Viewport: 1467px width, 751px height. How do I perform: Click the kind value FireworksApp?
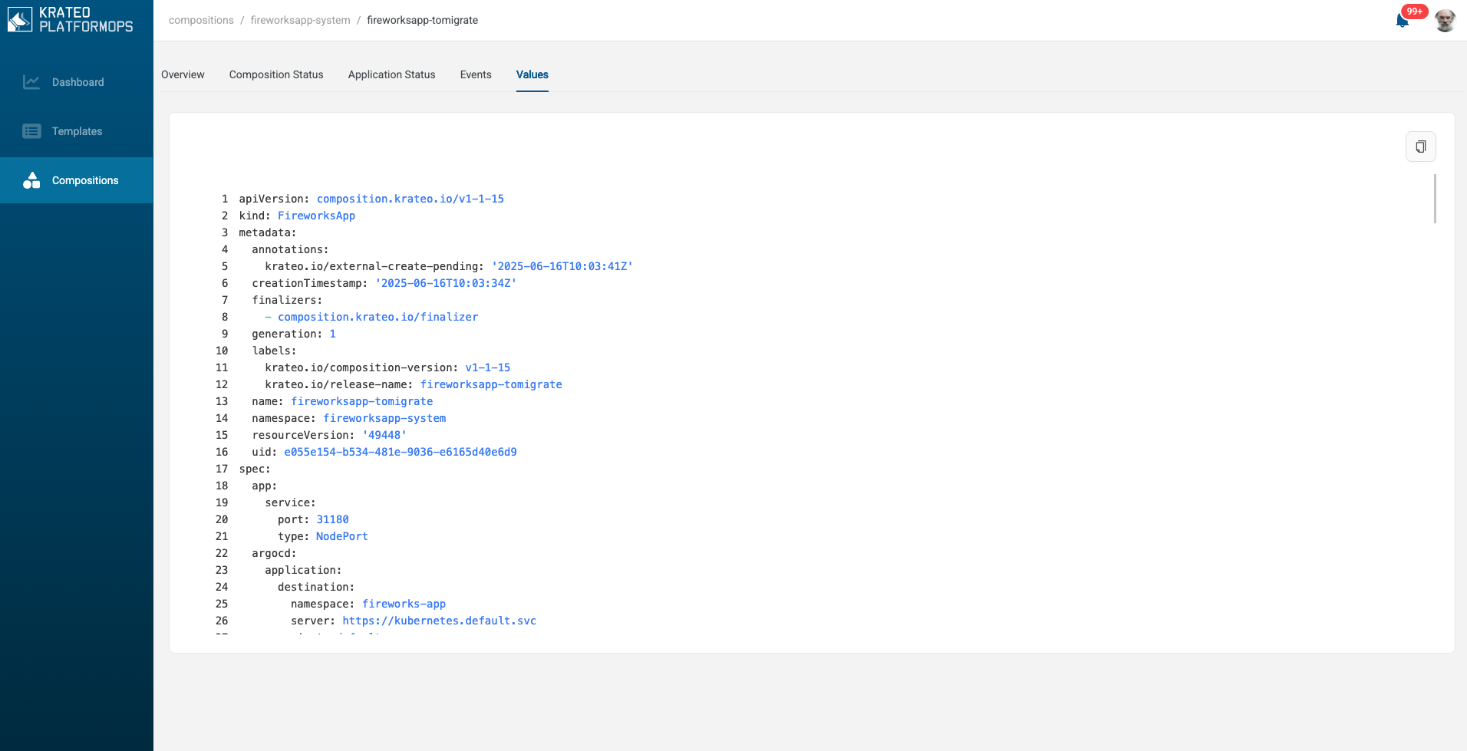316,216
